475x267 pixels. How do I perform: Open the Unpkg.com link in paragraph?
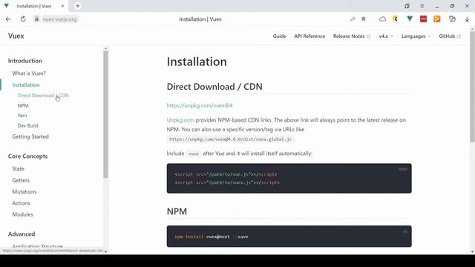pyautogui.click(x=180, y=120)
